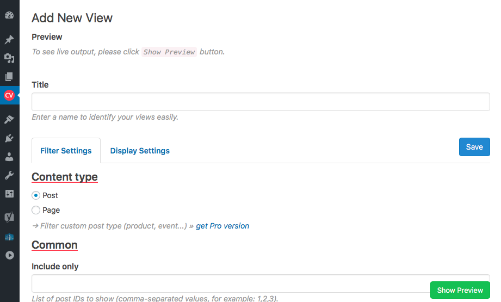Image resolution: width=501 pixels, height=302 pixels.
Task: Open the Tools wrench icon
Action: (9, 175)
